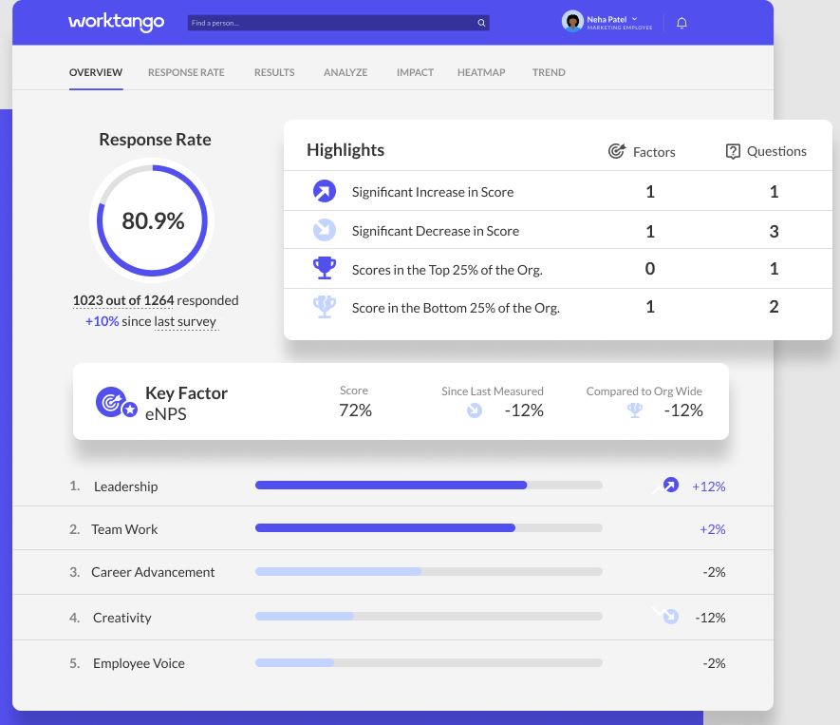Click the worktango logo

115,22
